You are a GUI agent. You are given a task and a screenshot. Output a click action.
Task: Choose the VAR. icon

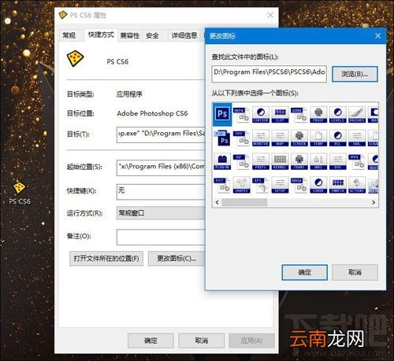point(357,138)
